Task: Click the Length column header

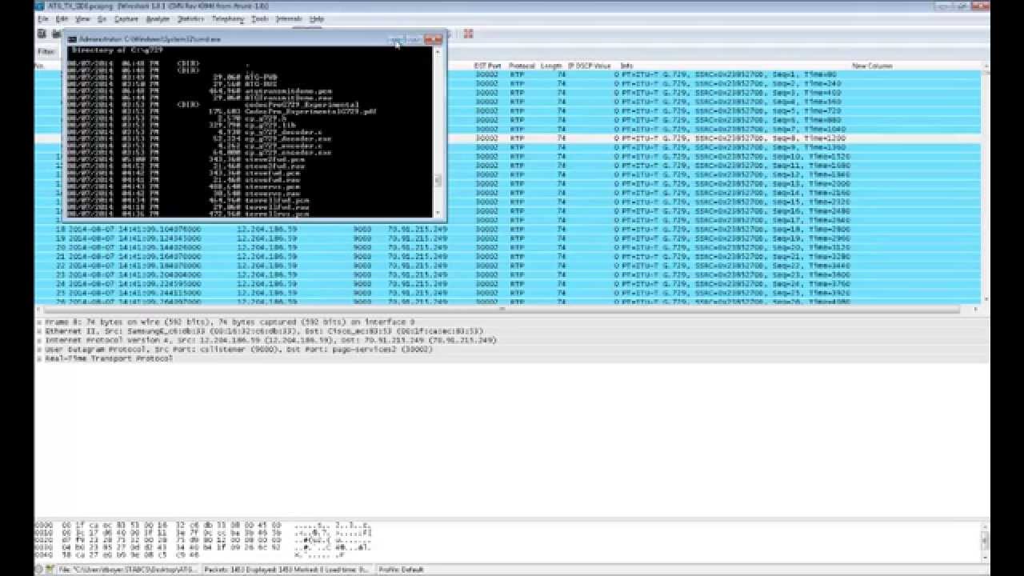Action: coord(551,66)
